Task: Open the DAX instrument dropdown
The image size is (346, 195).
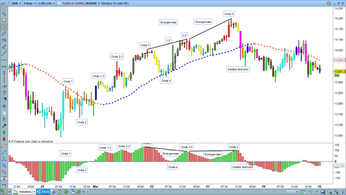Action: point(16,3)
